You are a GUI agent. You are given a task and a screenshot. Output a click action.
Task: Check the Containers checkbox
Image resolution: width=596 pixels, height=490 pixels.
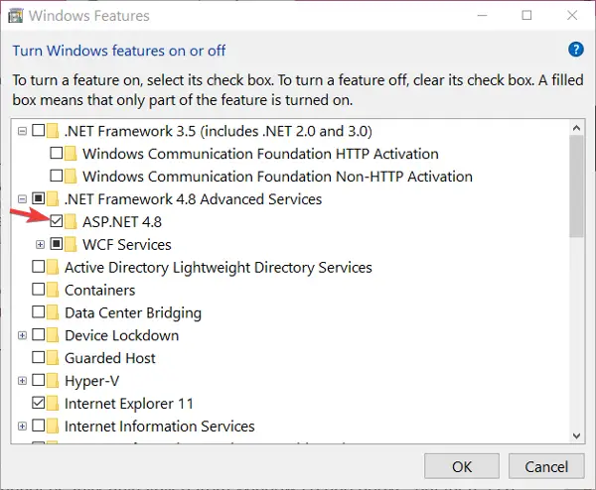pos(39,290)
